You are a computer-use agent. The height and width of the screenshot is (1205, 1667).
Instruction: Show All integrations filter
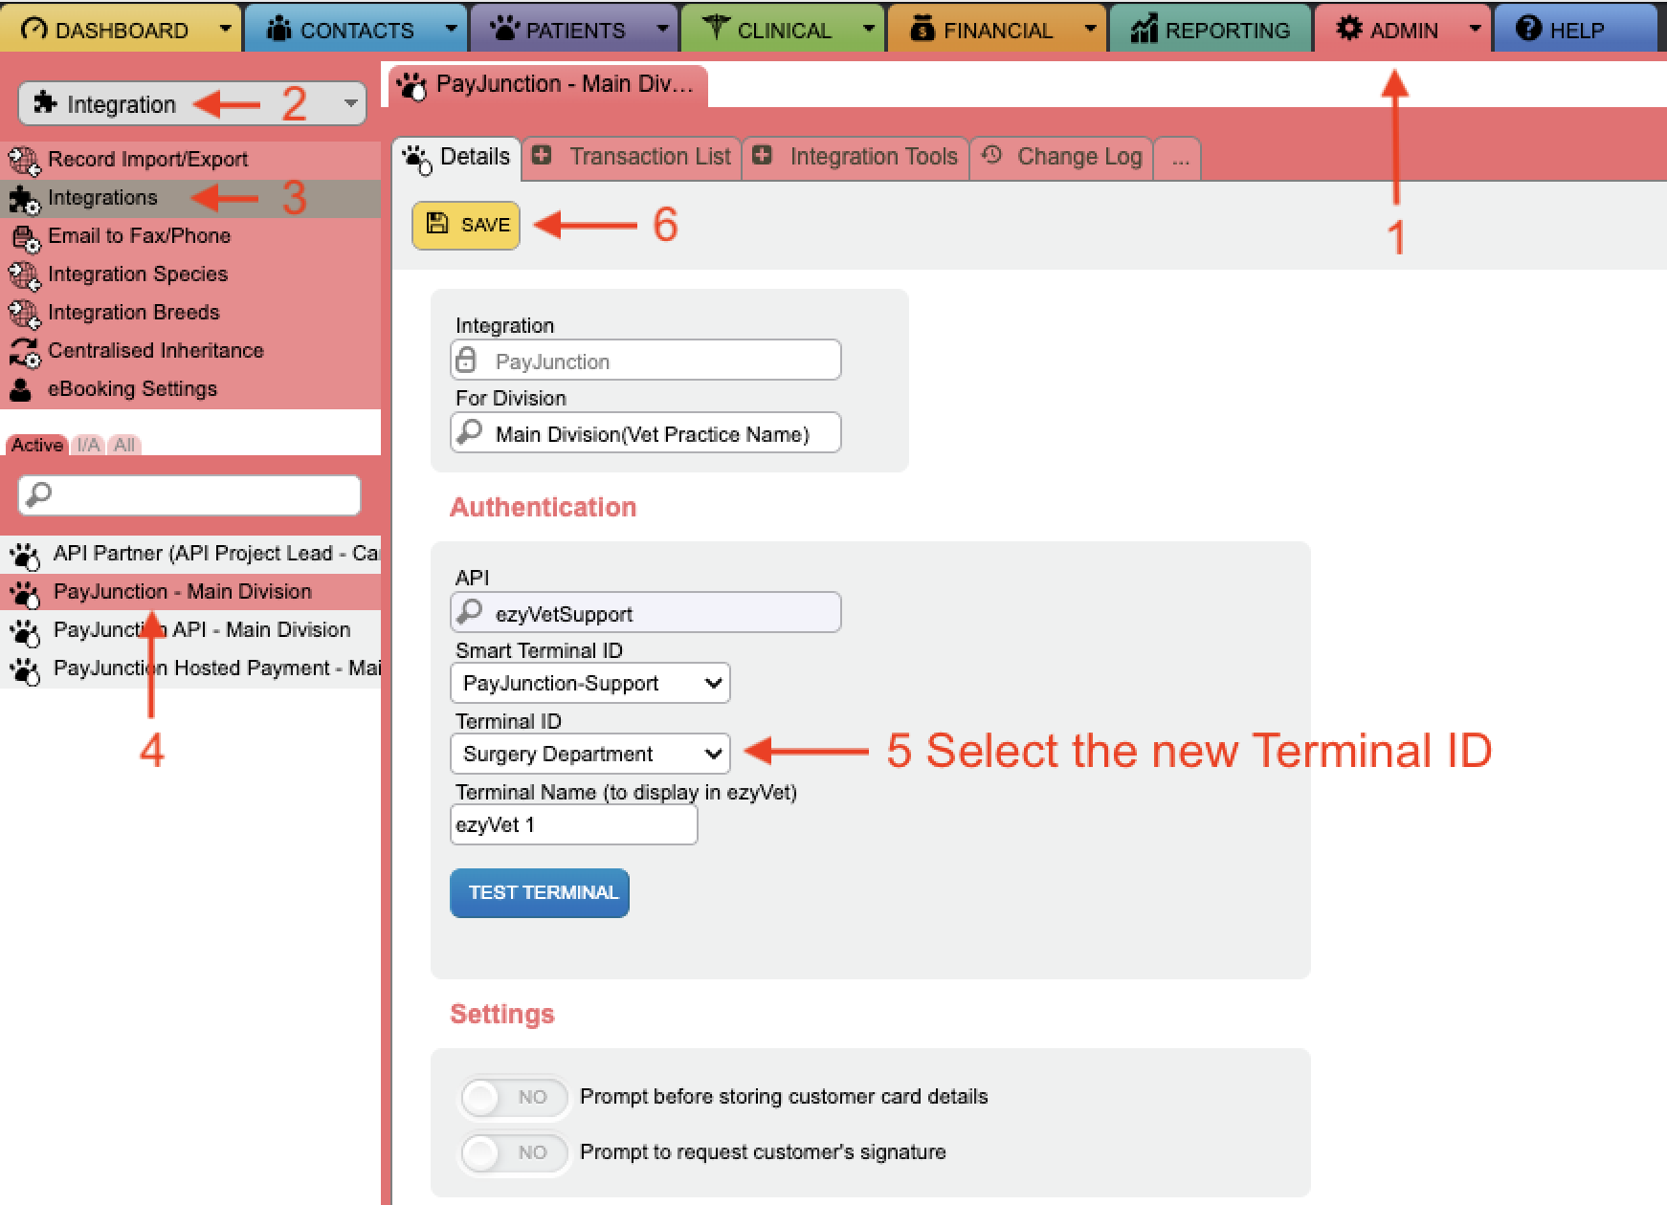[124, 445]
